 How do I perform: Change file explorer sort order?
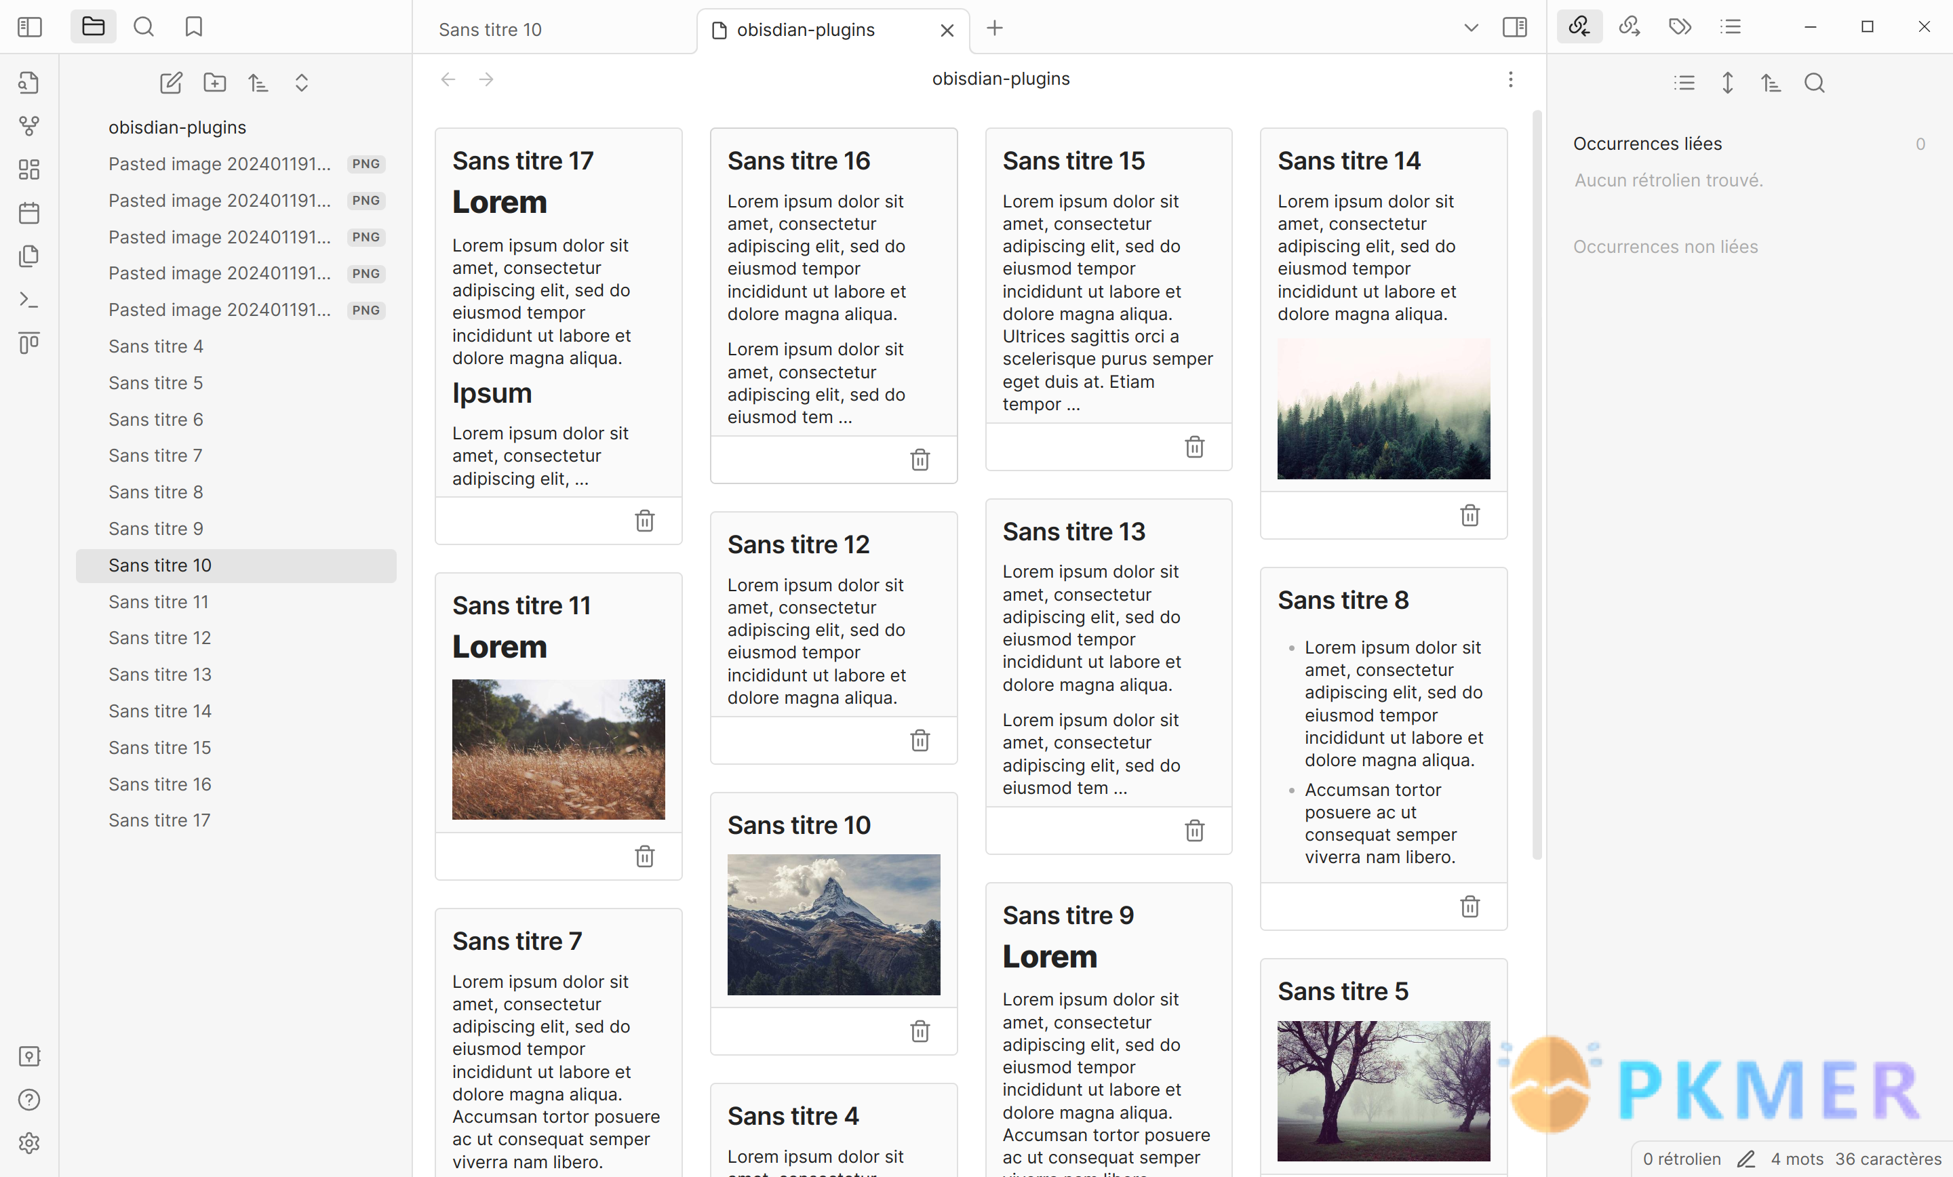tap(258, 83)
